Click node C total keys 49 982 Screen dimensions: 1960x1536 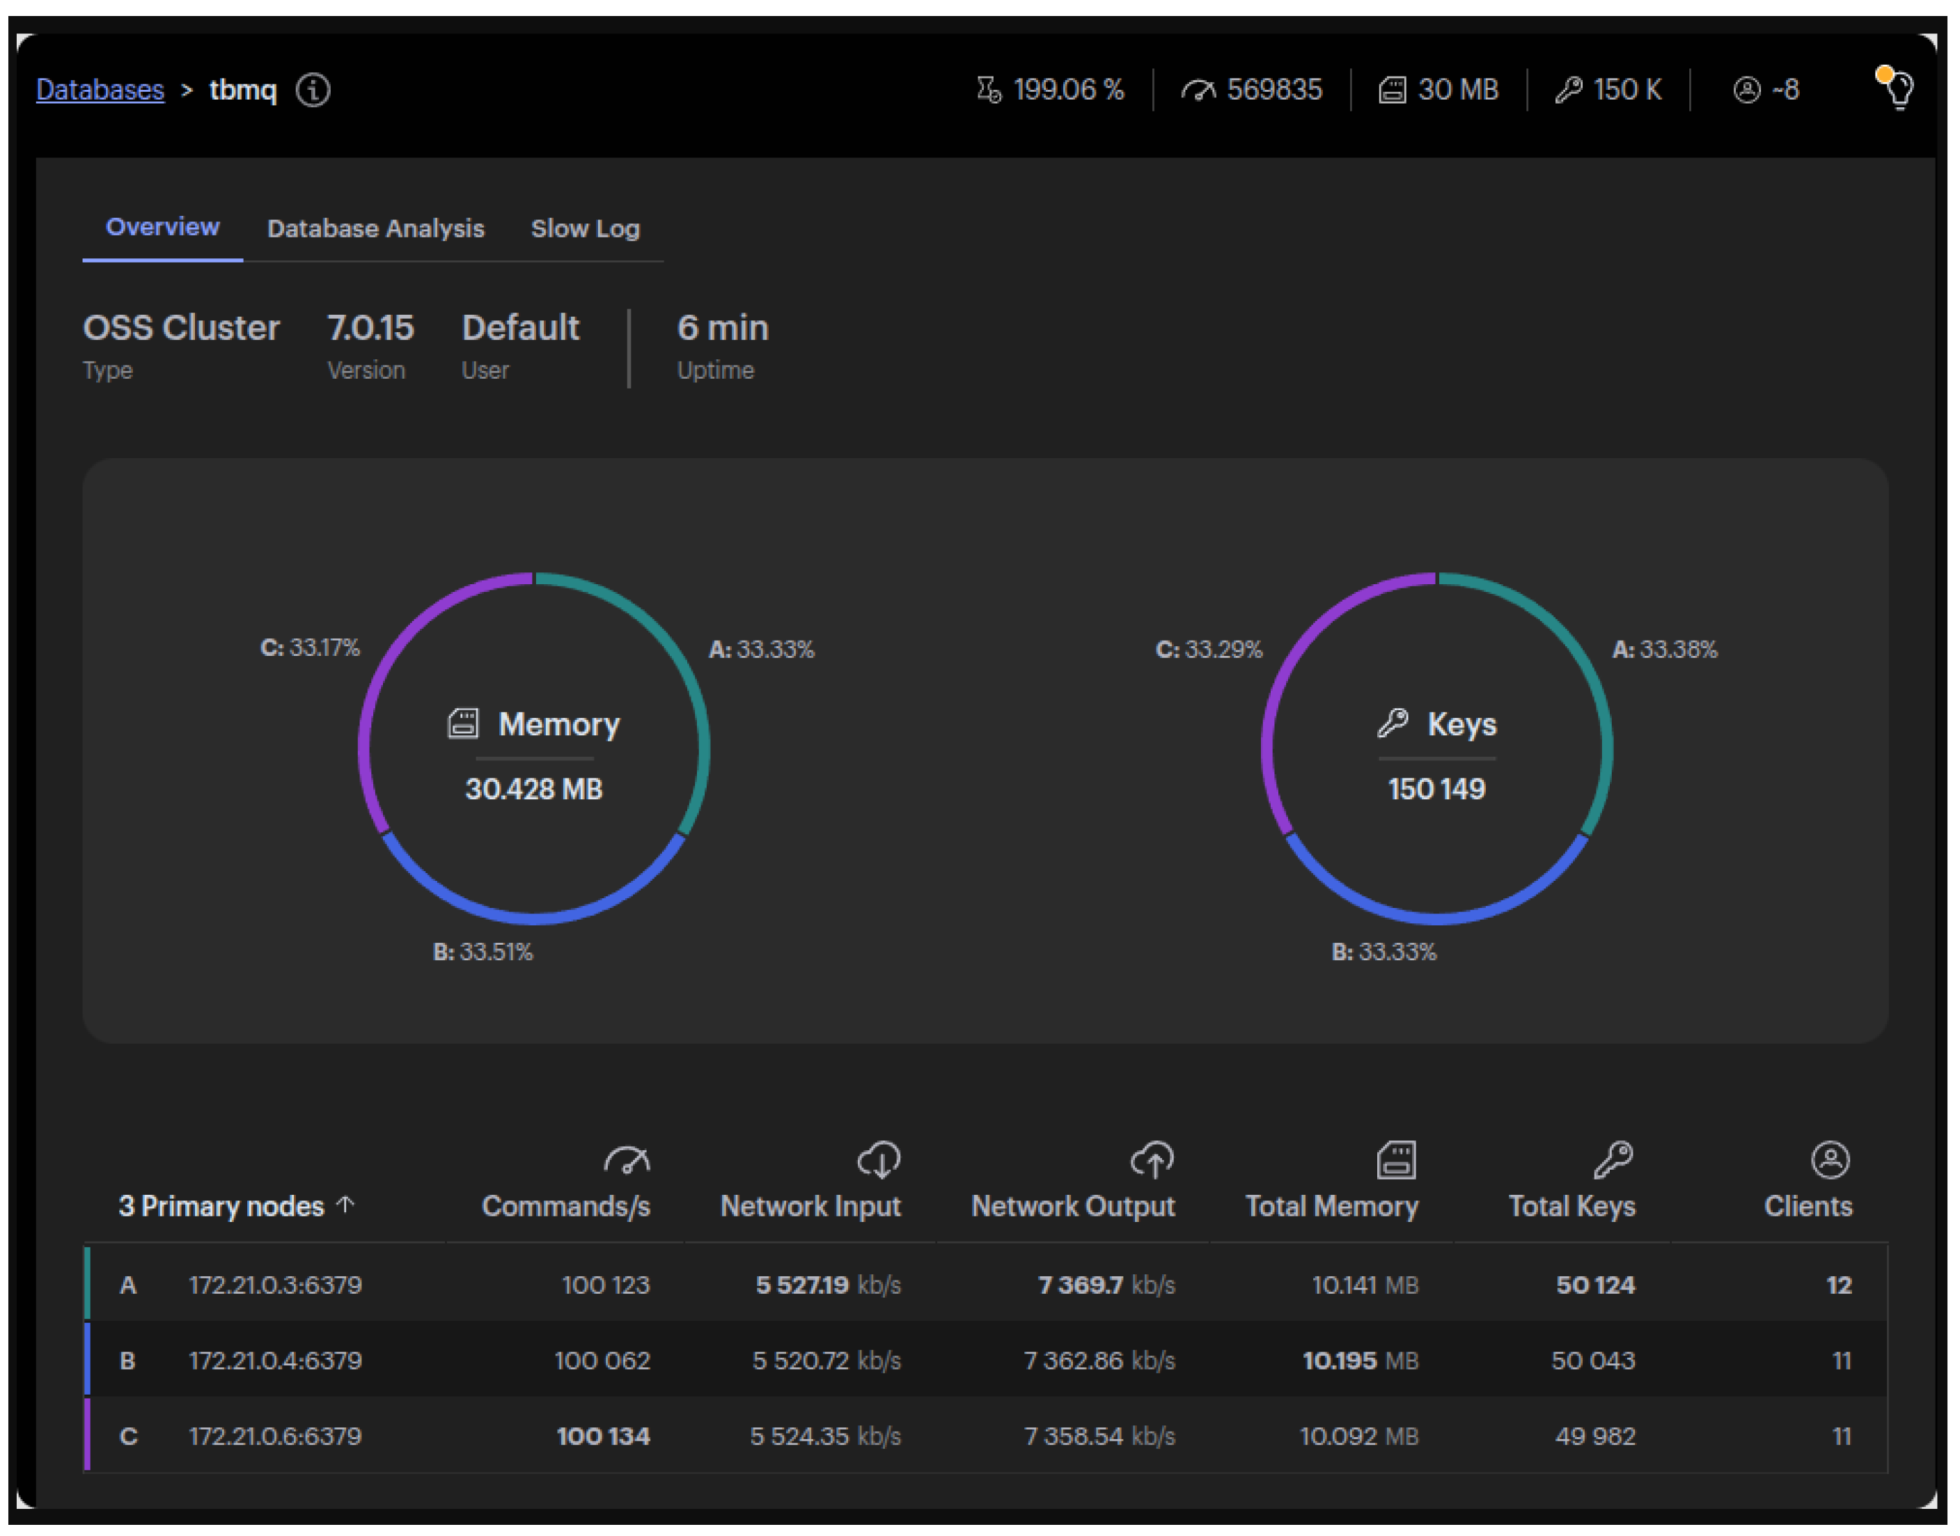click(1595, 1435)
